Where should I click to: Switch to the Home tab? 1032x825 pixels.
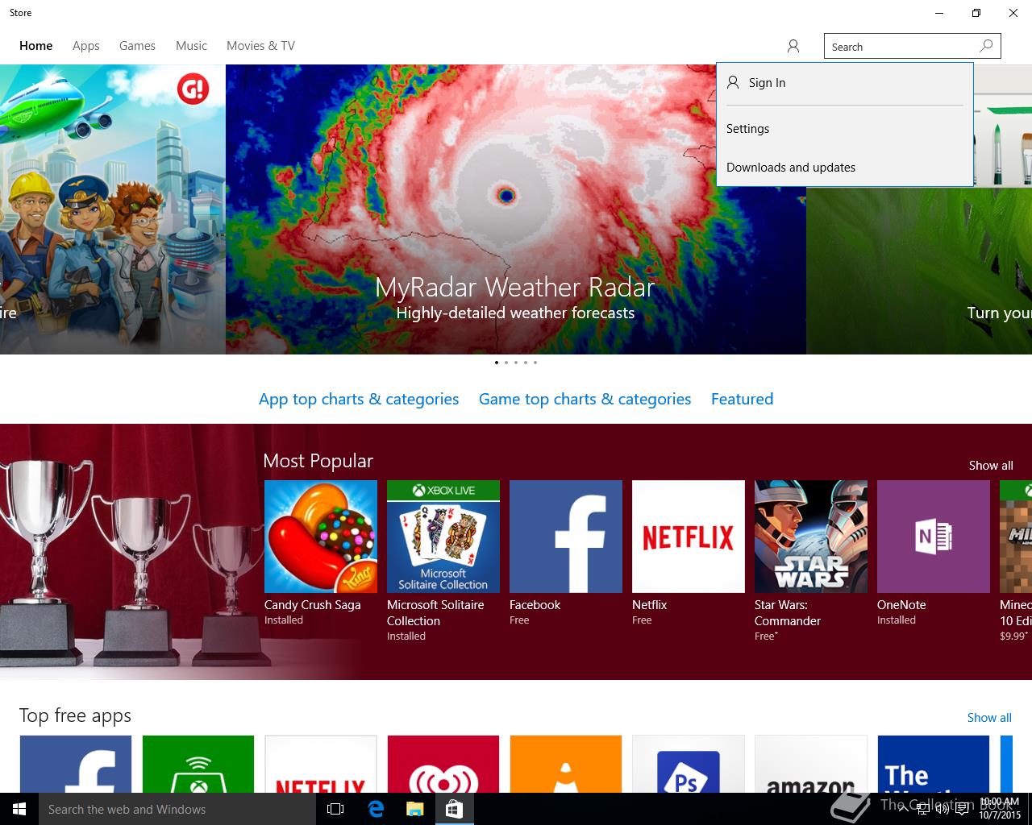pyautogui.click(x=36, y=46)
